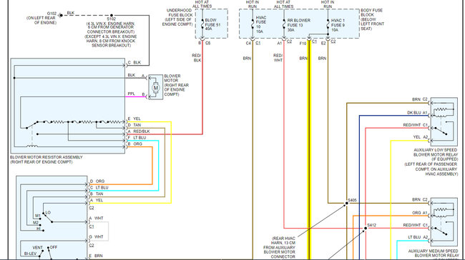This screenshot has height=260, width=465.
Task: Click the HVAC FUSE 10 10A label
Action: (x=261, y=24)
